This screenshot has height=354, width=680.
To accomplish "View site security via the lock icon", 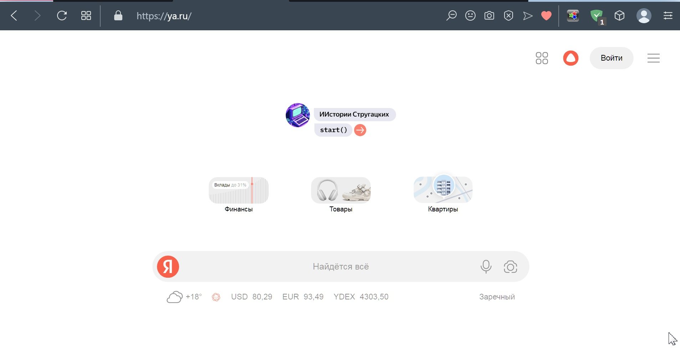I will pos(118,16).
